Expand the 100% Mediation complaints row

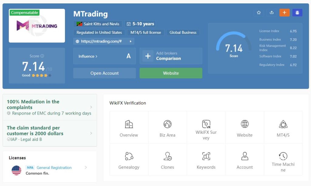(x=50, y=107)
